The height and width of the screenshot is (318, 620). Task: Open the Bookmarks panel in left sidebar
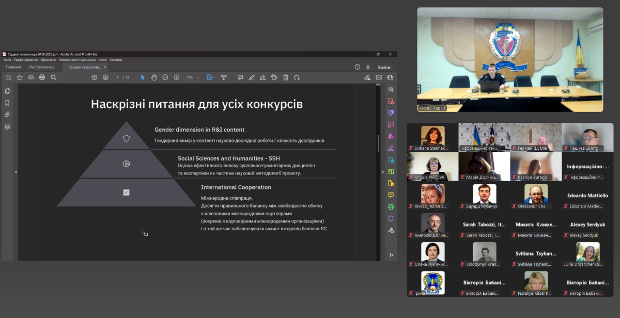(7, 103)
